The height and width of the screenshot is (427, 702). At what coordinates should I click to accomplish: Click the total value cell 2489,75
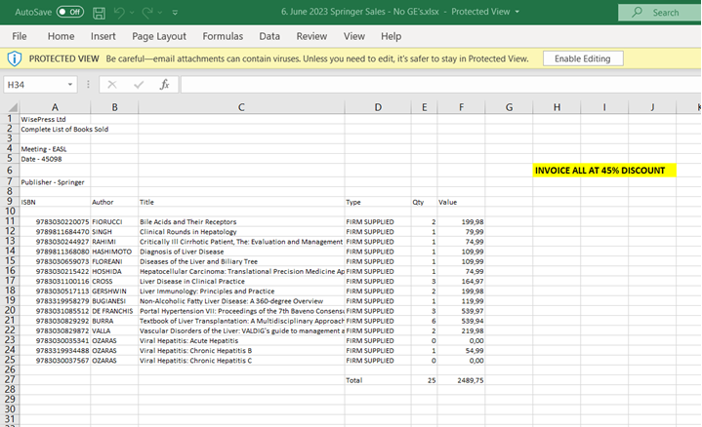[461, 380]
